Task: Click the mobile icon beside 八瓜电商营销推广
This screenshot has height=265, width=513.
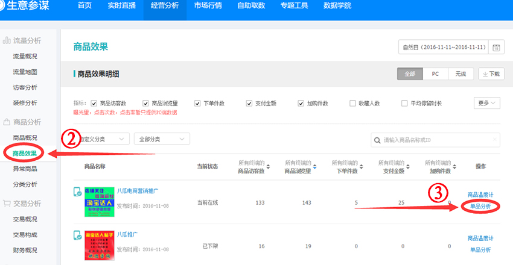Action: coord(77,192)
